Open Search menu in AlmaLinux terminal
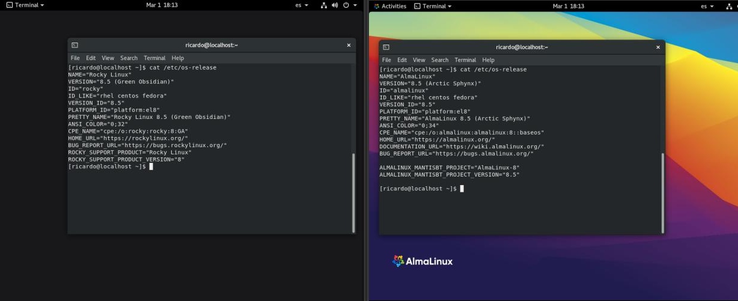Viewport: 738px width, 301px height. (x=440, y=60)
